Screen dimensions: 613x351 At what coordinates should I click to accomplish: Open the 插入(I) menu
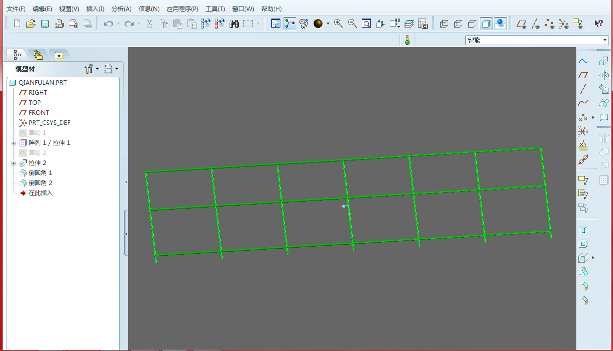tap(95, 9)
